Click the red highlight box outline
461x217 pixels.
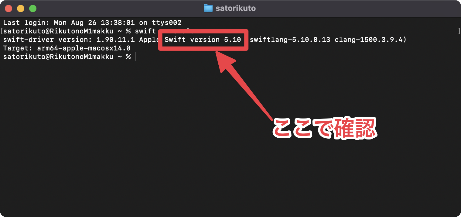(x=203, y=31)
